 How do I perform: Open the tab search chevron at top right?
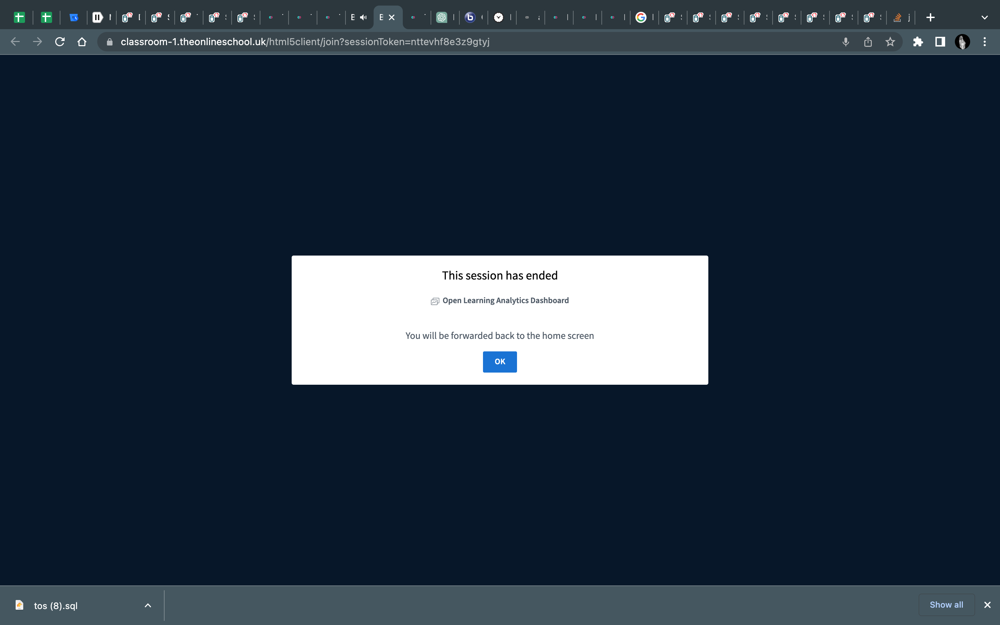985,17
